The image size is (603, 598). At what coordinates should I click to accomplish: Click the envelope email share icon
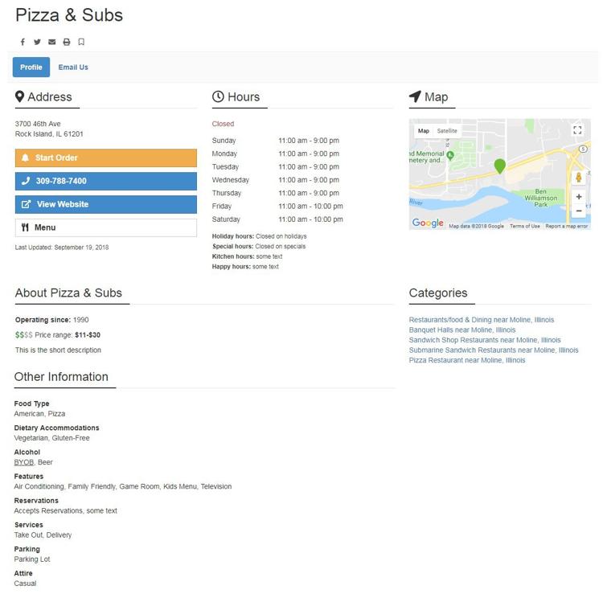[x=52, y=42]
